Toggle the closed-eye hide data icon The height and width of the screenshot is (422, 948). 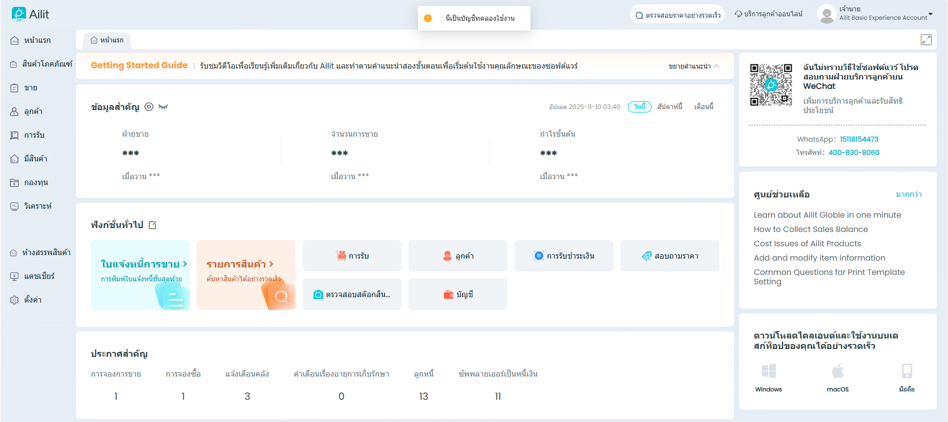(x=164, y=107)
